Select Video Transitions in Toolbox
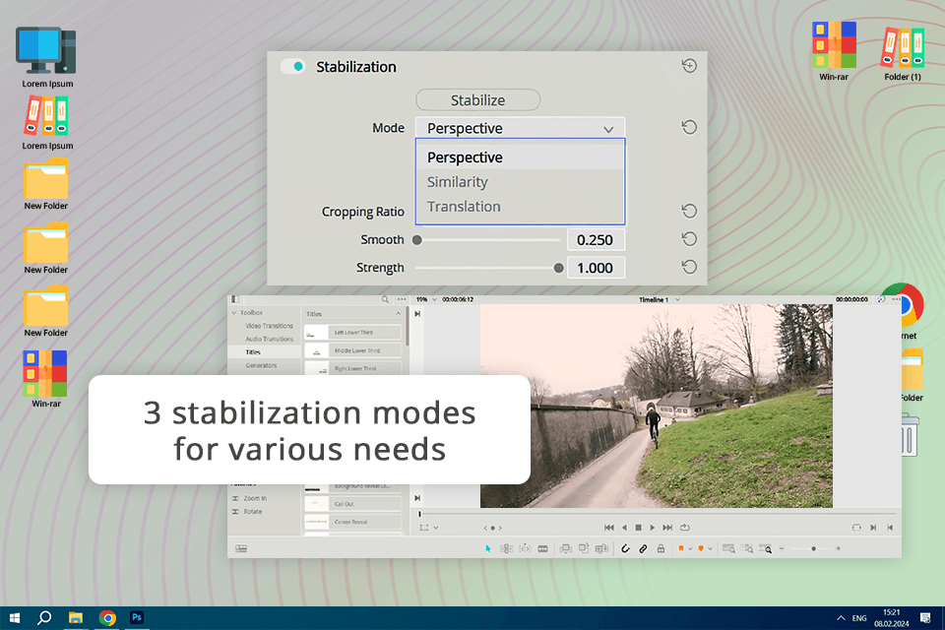Viewport: 945px width, 630px height. (269, 326)
